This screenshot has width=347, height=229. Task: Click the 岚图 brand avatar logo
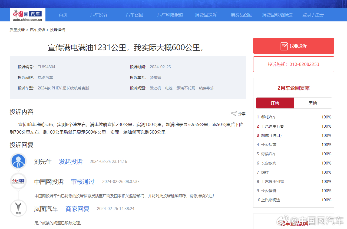pos(18,208)
